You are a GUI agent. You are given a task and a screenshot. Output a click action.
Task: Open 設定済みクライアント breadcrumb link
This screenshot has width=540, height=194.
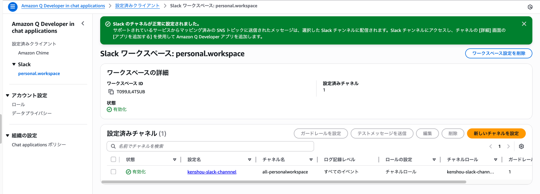pyautogui.click(x=137, y=6)
